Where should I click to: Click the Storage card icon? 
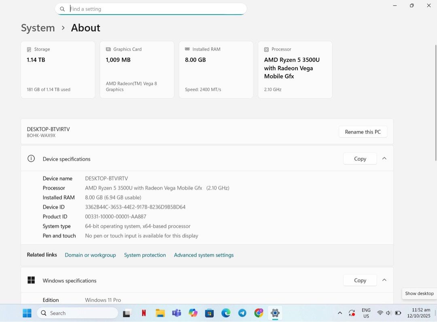coord(29,50)
